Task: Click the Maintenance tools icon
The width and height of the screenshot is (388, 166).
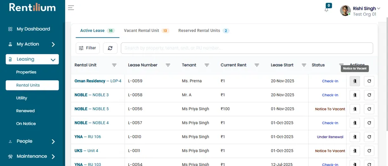Action: [x=10, y=157]
